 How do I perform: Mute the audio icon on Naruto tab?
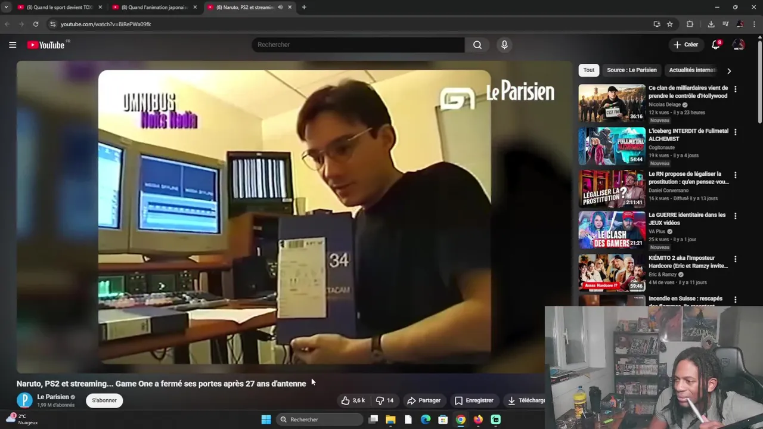coord(280,7)
